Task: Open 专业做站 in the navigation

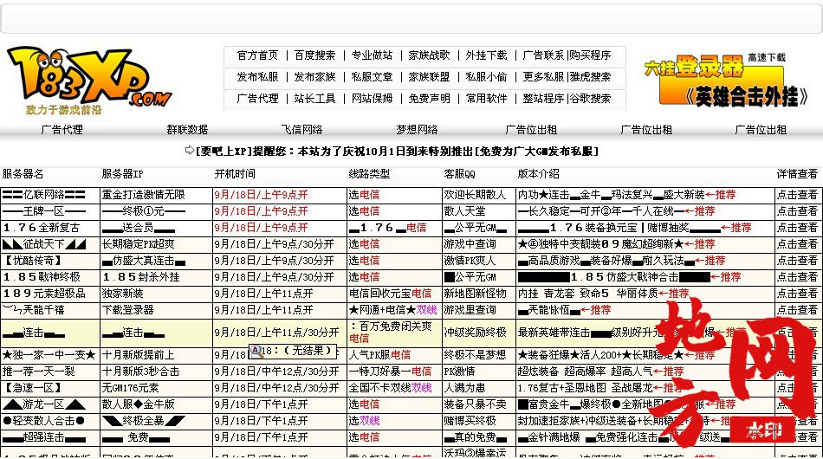Action: (x=372, y=55)
